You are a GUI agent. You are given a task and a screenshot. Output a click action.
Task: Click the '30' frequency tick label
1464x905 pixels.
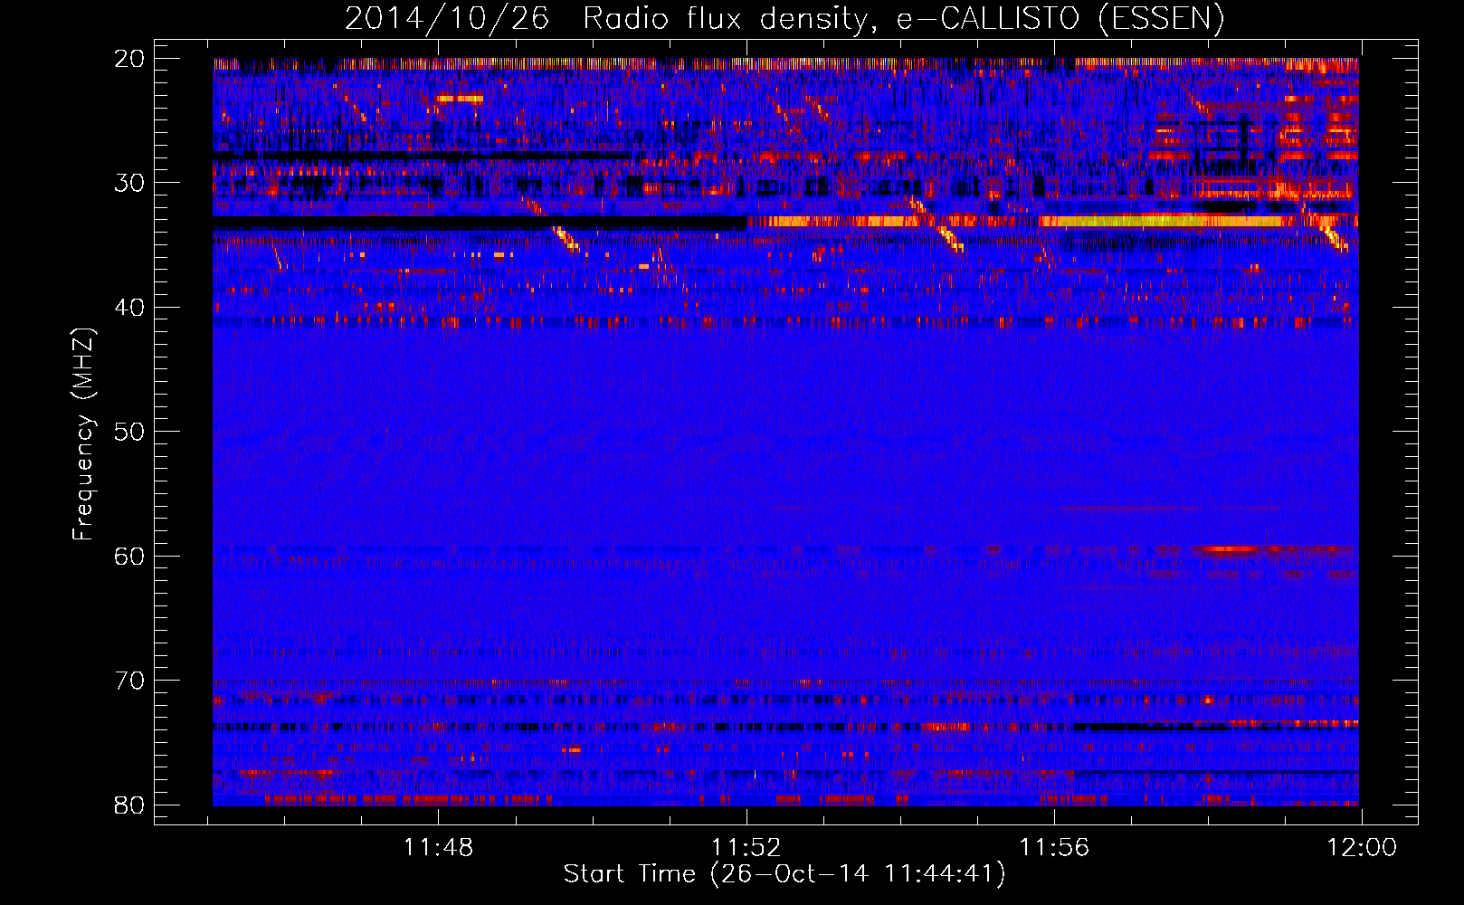(129, 183)
